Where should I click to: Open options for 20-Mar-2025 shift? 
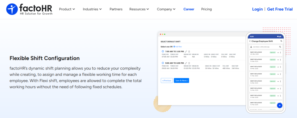click(280, 53)
